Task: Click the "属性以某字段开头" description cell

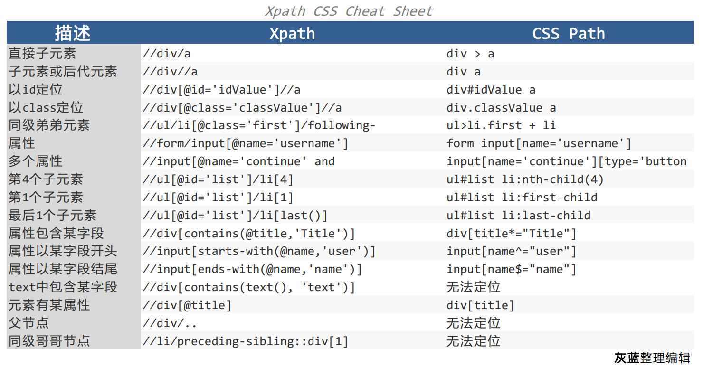Action: click(x=63, y=251)
